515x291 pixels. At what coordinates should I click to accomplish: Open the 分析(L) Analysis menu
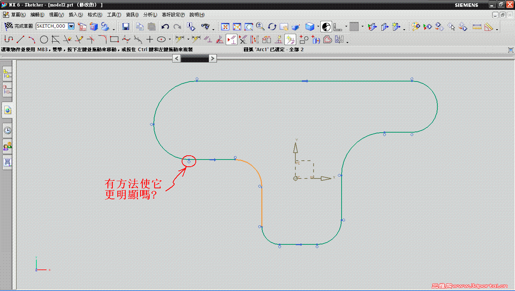coord(150,15)
